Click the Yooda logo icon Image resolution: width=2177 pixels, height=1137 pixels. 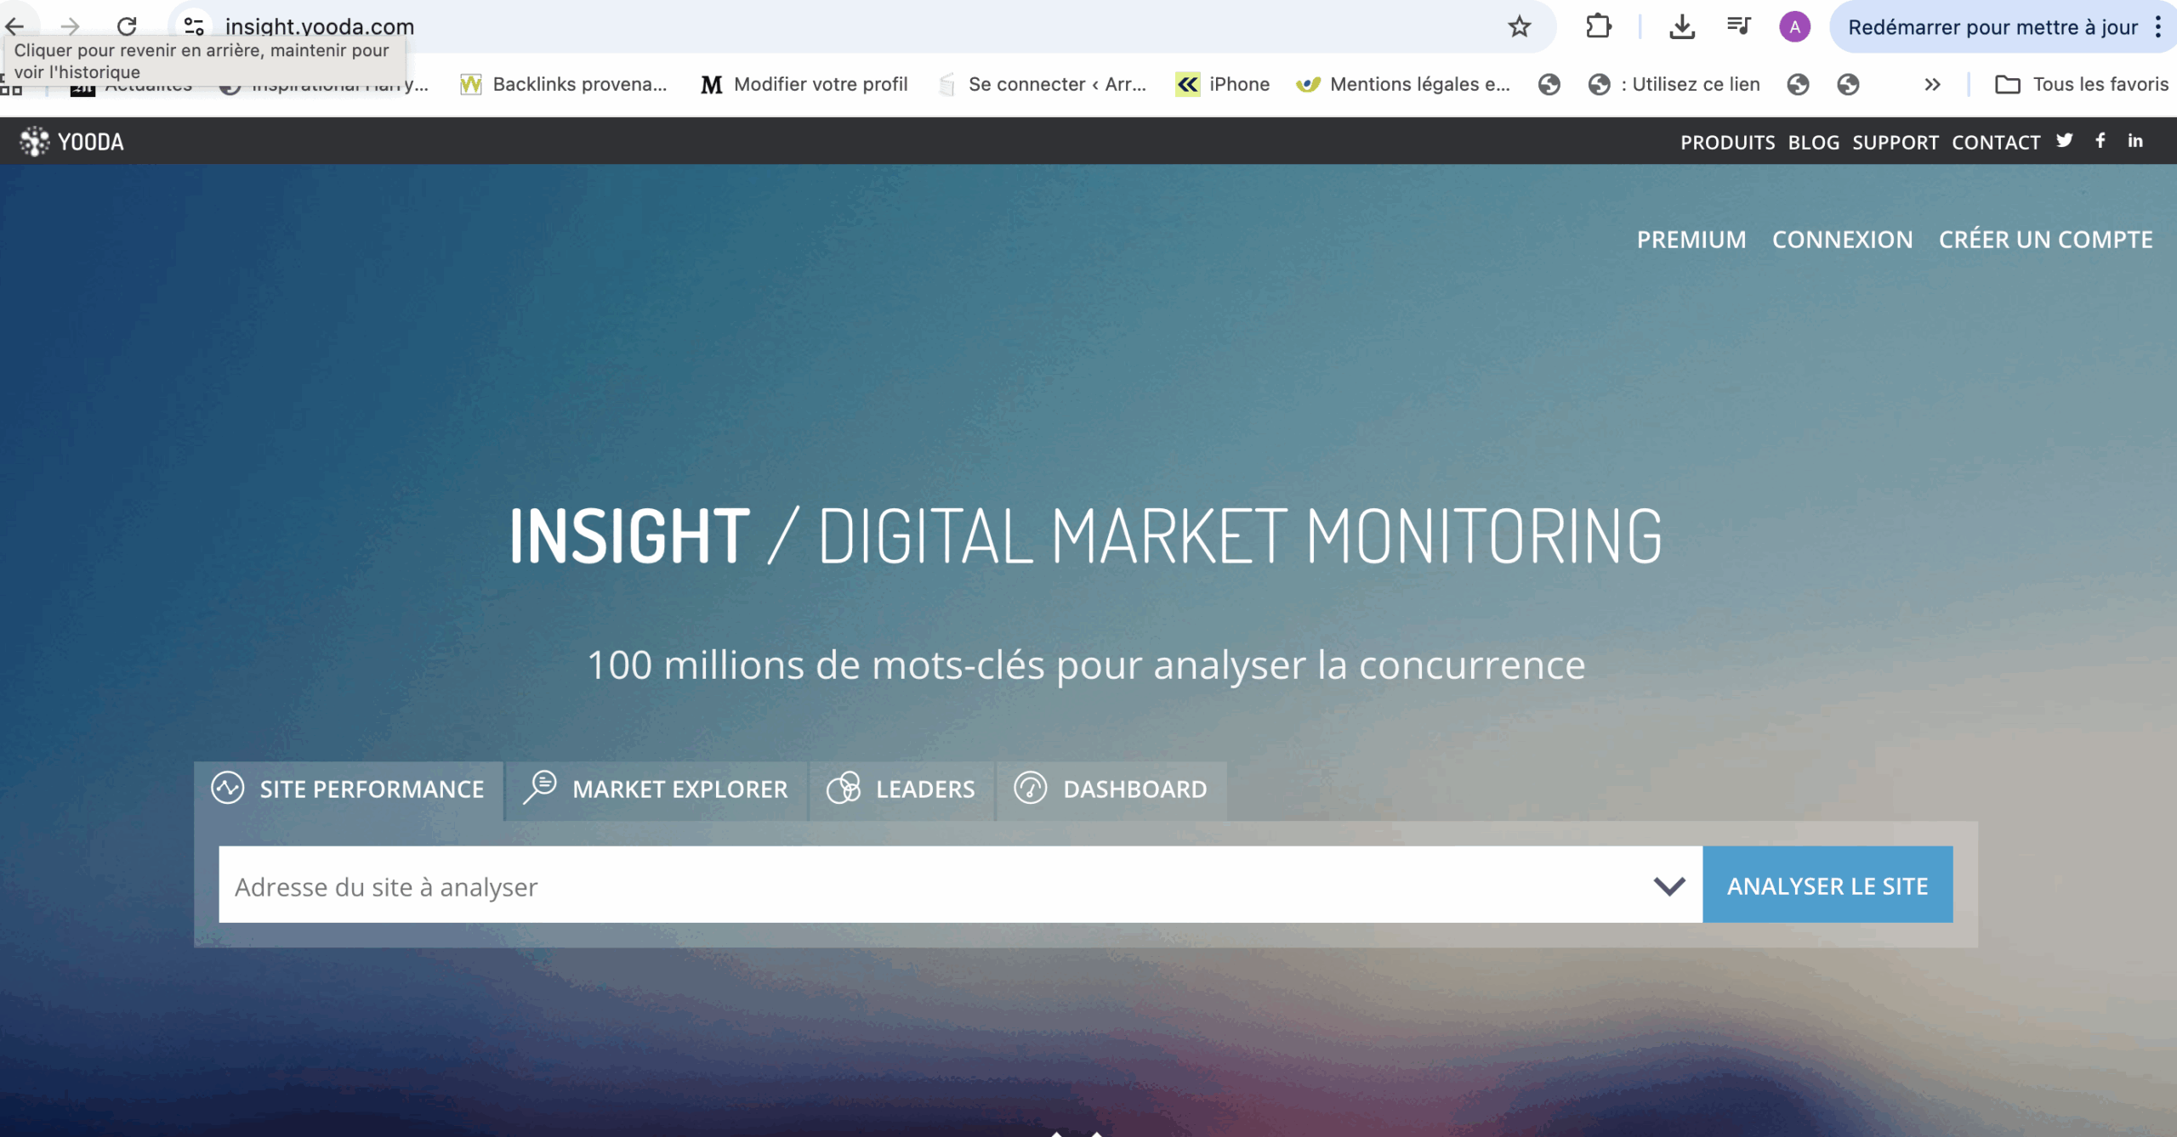pyautogui.click(x=34, y=142)
